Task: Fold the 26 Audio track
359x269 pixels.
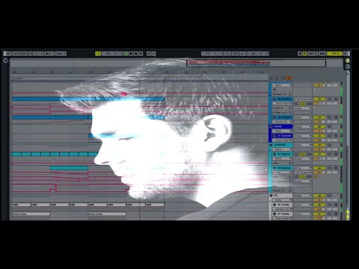Action: point(274,205)
